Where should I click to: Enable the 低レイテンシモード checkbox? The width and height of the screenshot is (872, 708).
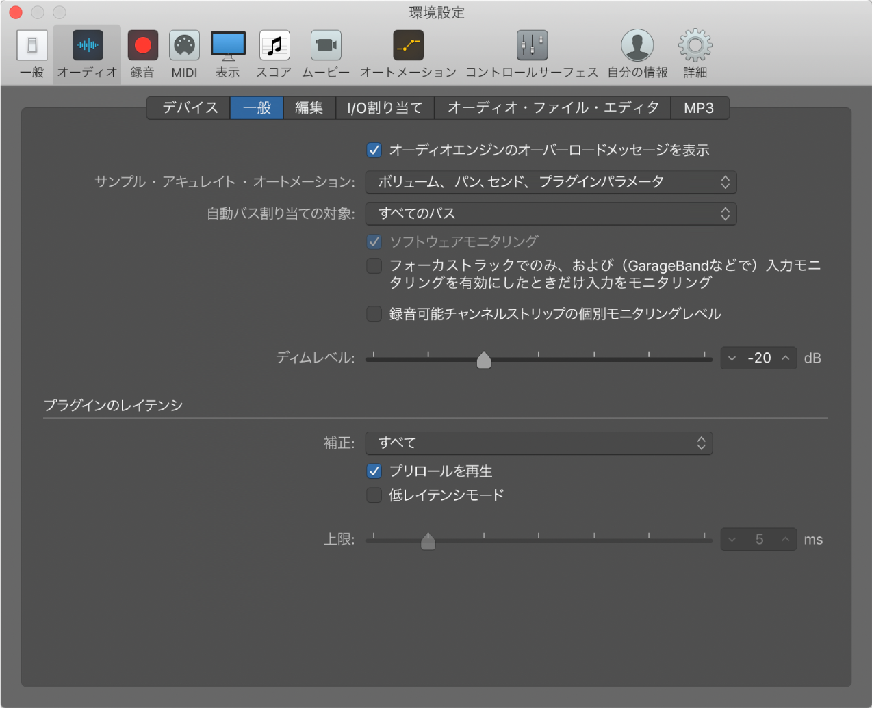coord(374,495)
